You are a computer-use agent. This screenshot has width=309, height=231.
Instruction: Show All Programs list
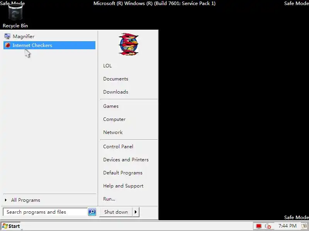pos(25,200)
